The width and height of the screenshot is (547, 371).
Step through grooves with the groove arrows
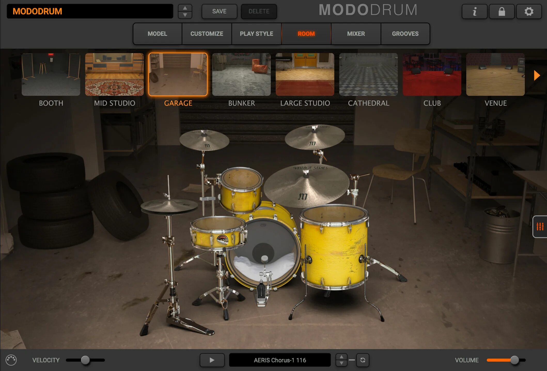coord(341,360)
